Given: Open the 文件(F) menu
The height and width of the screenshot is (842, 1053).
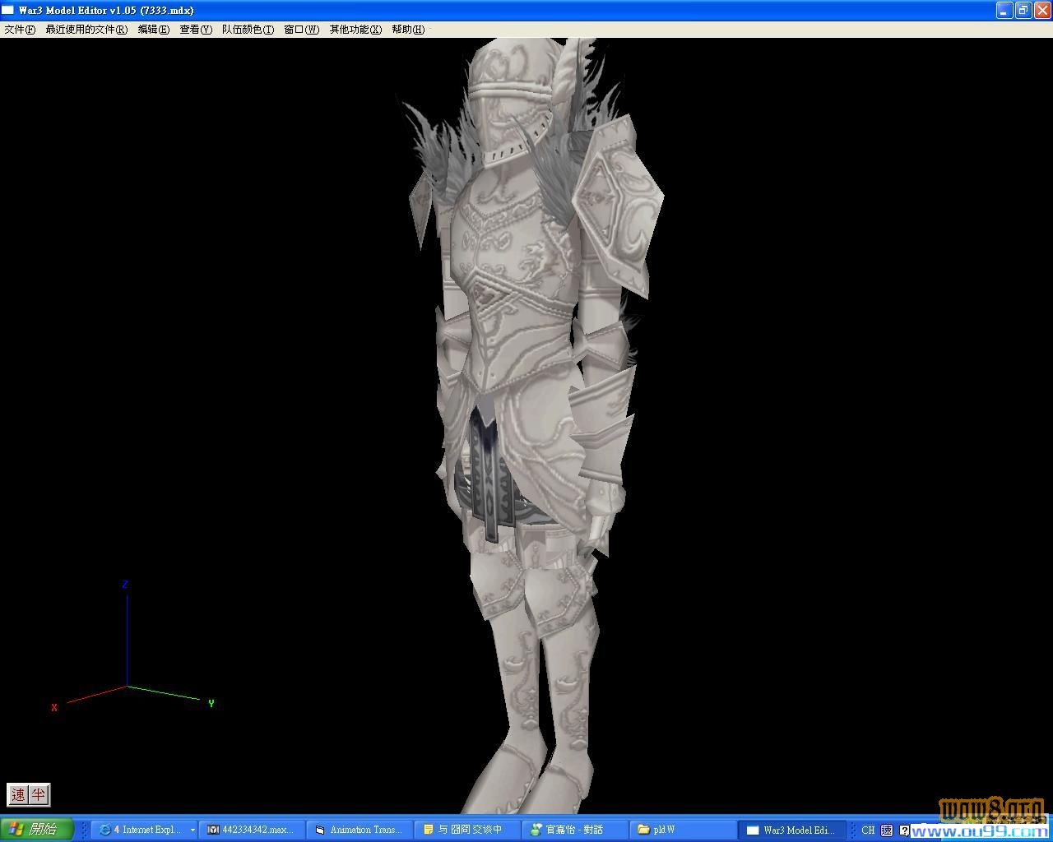Looking at the screenshot, I should pyautogui.click(x=20, y=30).
